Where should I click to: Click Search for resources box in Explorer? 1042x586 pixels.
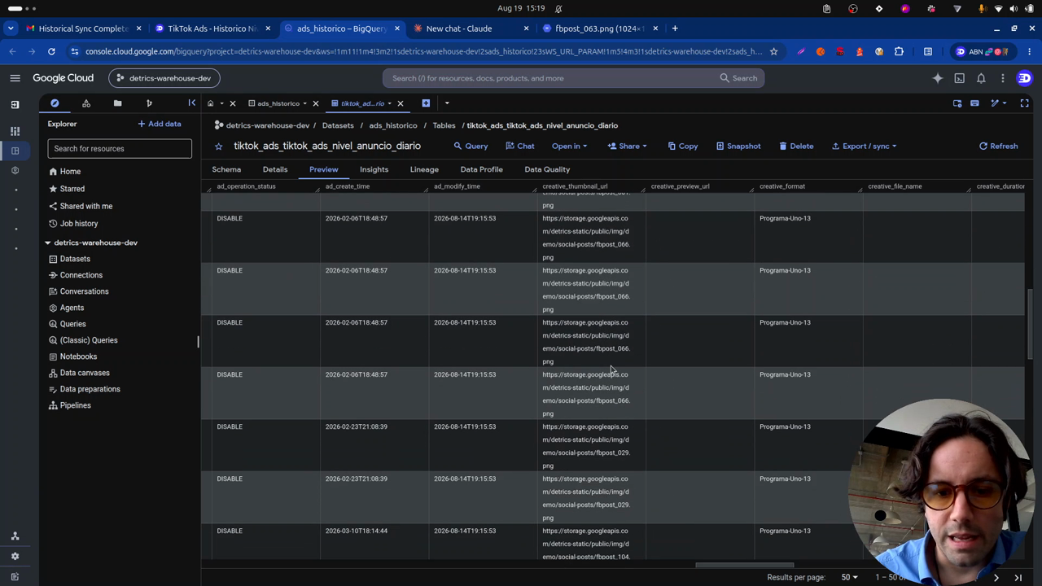coord(120,148)
